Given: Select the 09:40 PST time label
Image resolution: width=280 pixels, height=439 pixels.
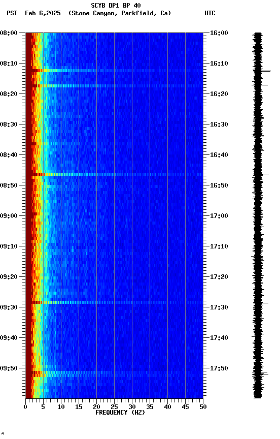Looking at the screenshot, I should [9, 338].
